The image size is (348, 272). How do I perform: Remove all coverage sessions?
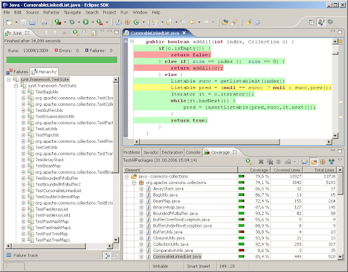(x=270, y=162)
